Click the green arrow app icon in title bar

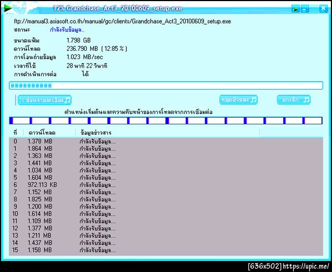tap(8, 8)
